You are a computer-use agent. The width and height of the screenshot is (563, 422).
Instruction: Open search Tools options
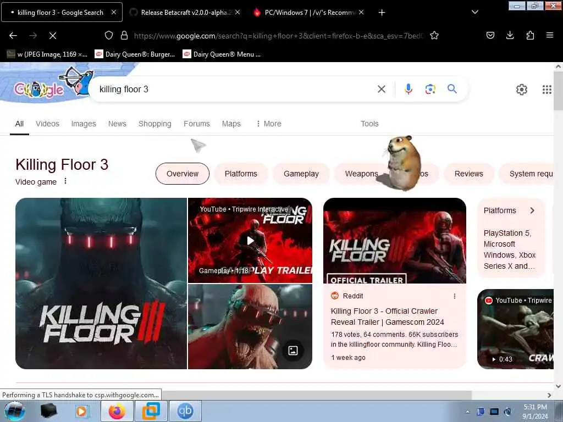pyautogui.click(x=369, y=124)
